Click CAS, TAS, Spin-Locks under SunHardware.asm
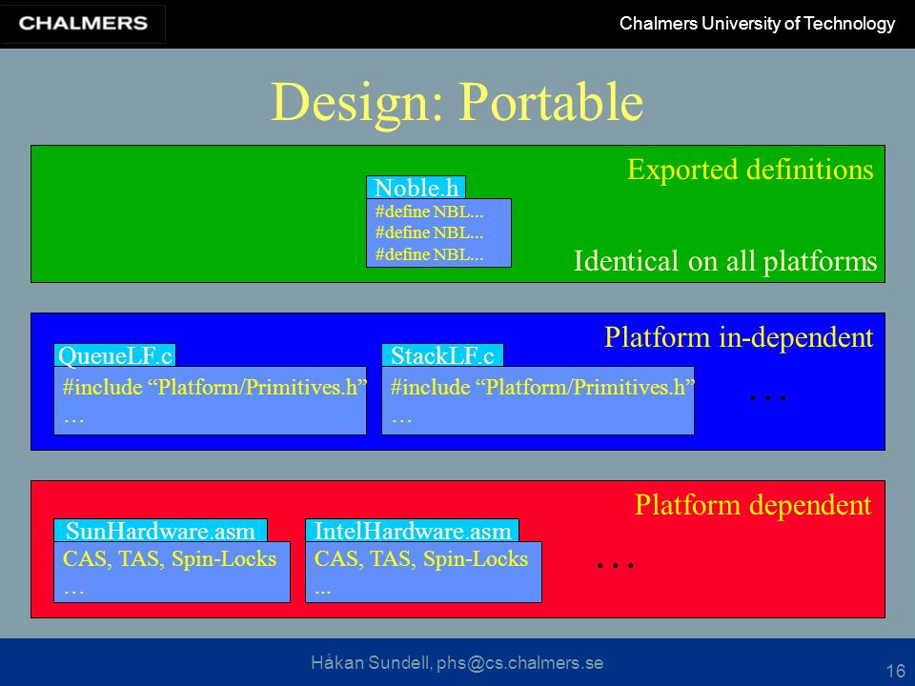 170,559
